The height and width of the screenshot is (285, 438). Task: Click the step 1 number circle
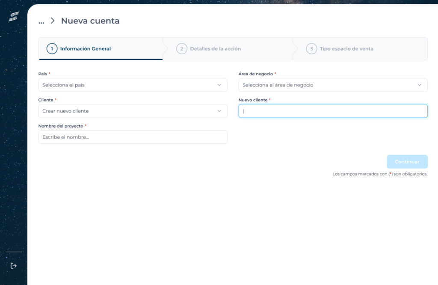[x=52, y=49]
